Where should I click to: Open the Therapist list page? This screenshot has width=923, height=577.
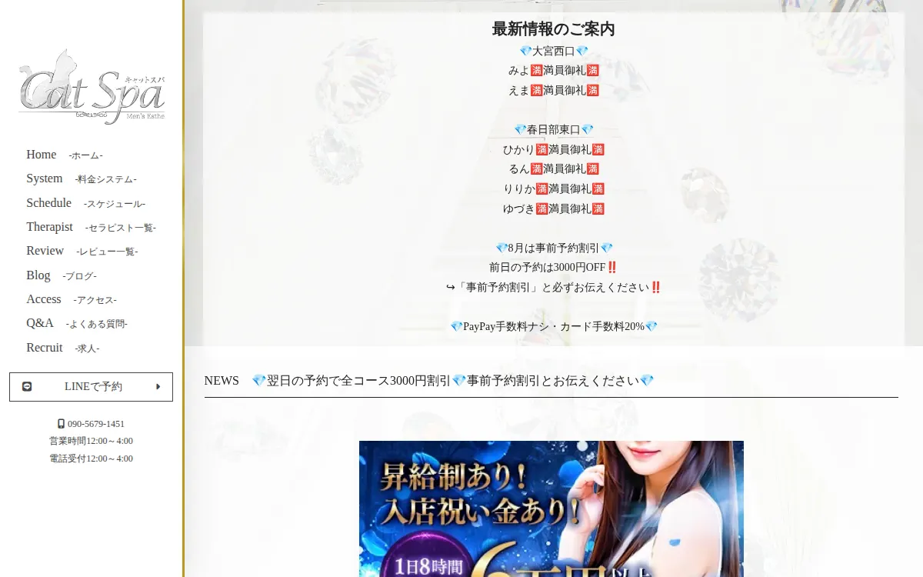91,227
